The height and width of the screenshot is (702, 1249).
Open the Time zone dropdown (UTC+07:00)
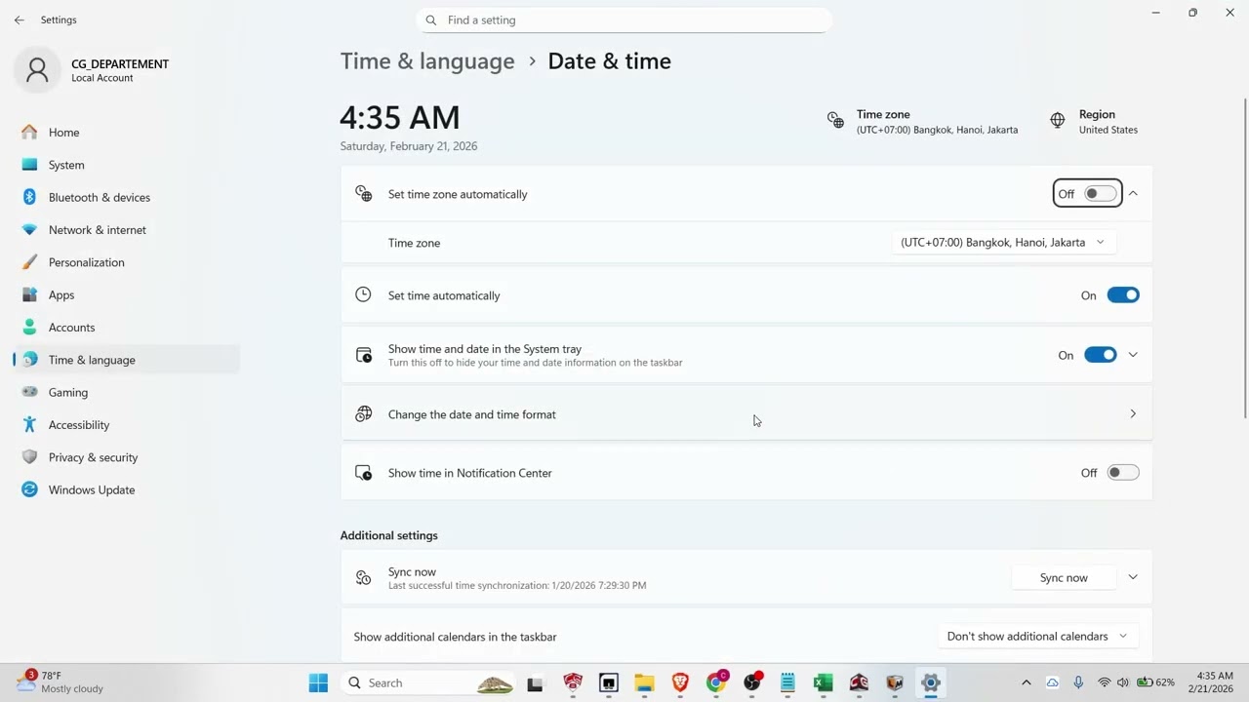point(1003,242)
